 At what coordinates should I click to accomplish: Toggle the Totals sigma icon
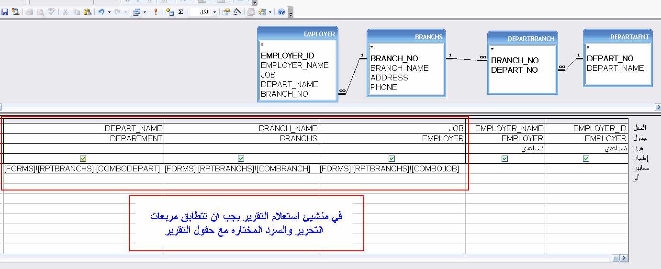(x=180, y=12)
